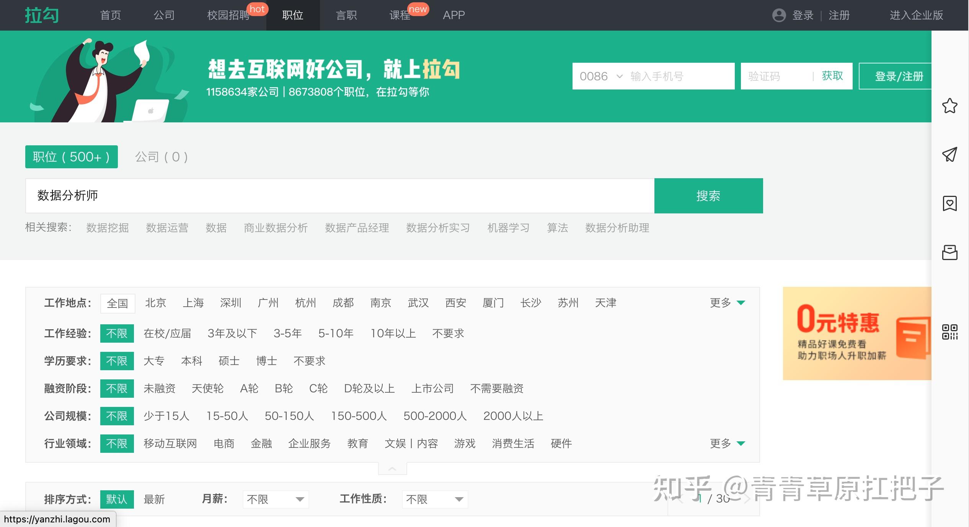Viewport: 969px width, 527px height.
Task: Filter funding stage by A轮
Action: (249, 389)
